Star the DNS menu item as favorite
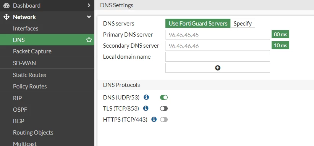The image size is (314, 146). click(89, 40)
